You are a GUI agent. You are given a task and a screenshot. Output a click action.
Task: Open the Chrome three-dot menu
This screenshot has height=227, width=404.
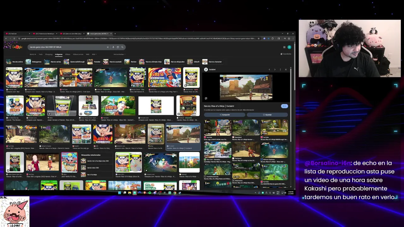click(x=293, y=38)
